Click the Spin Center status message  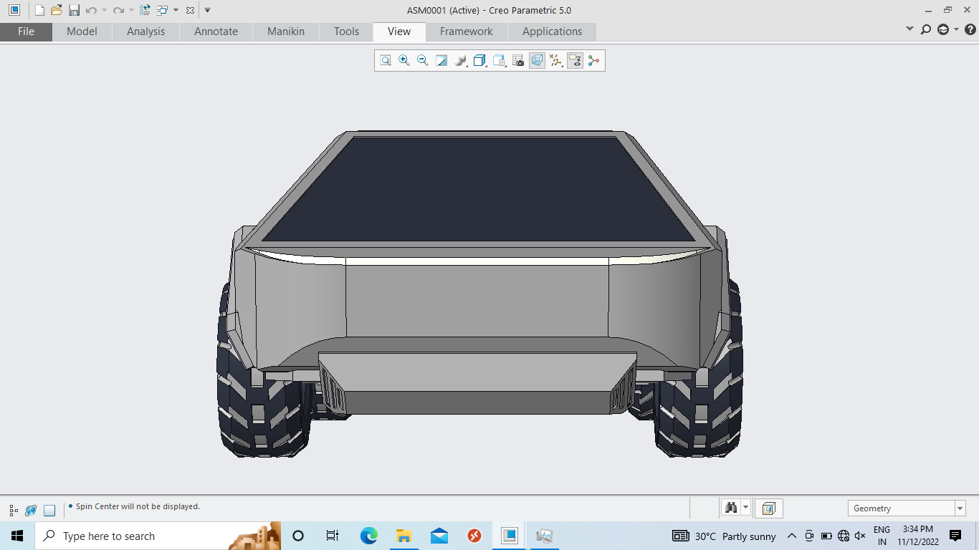click(x=138, y=506)
